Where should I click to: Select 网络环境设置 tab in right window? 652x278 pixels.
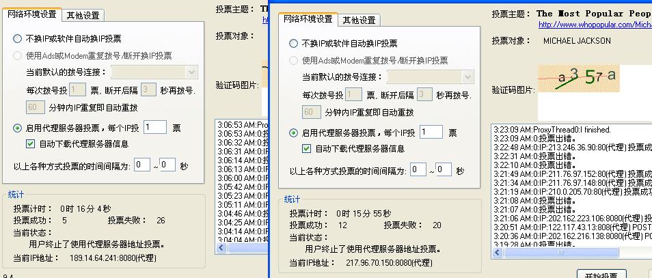pyautogui.click(x=308, y=18)
